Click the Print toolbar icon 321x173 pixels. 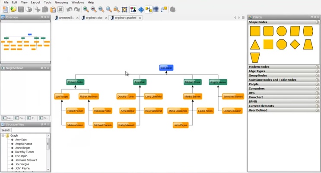29,10
